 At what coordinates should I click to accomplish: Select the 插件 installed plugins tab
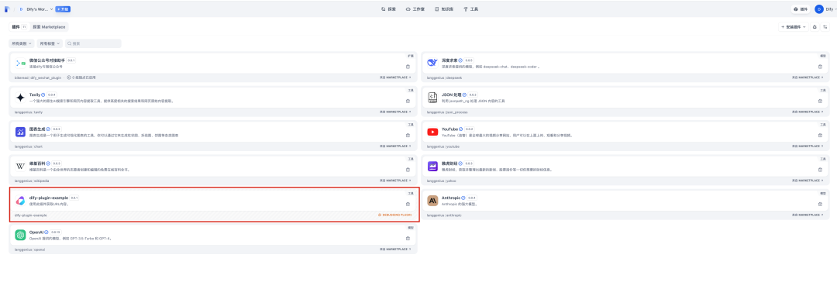pyautogui.click(x=19, y=26)
